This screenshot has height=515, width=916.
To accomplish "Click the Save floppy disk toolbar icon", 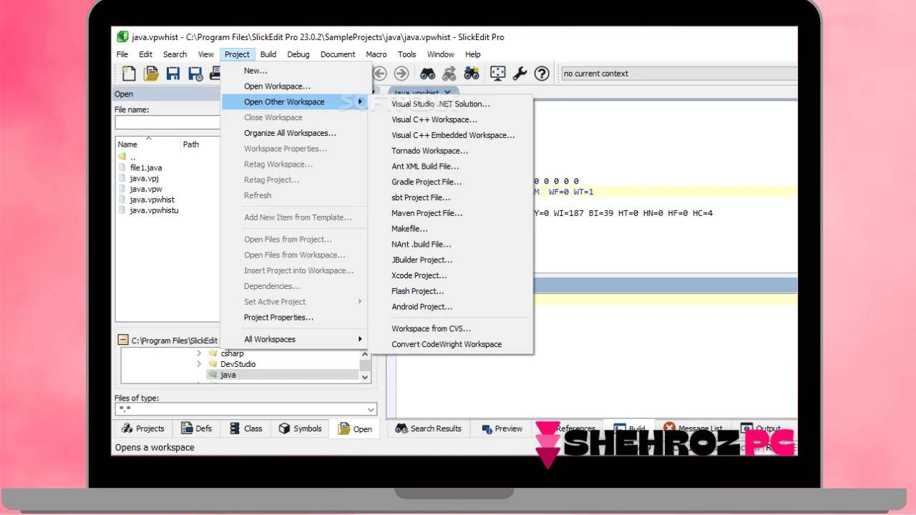I will (173, 73).
